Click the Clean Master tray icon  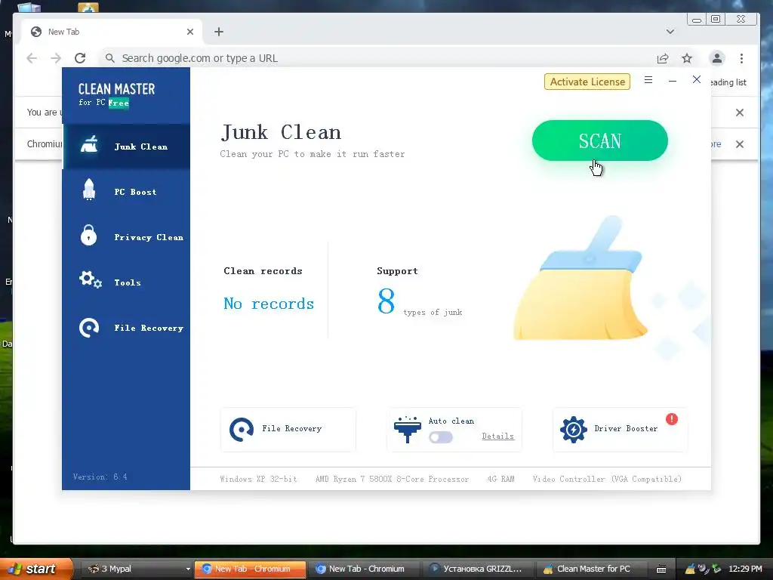[690, 569]
